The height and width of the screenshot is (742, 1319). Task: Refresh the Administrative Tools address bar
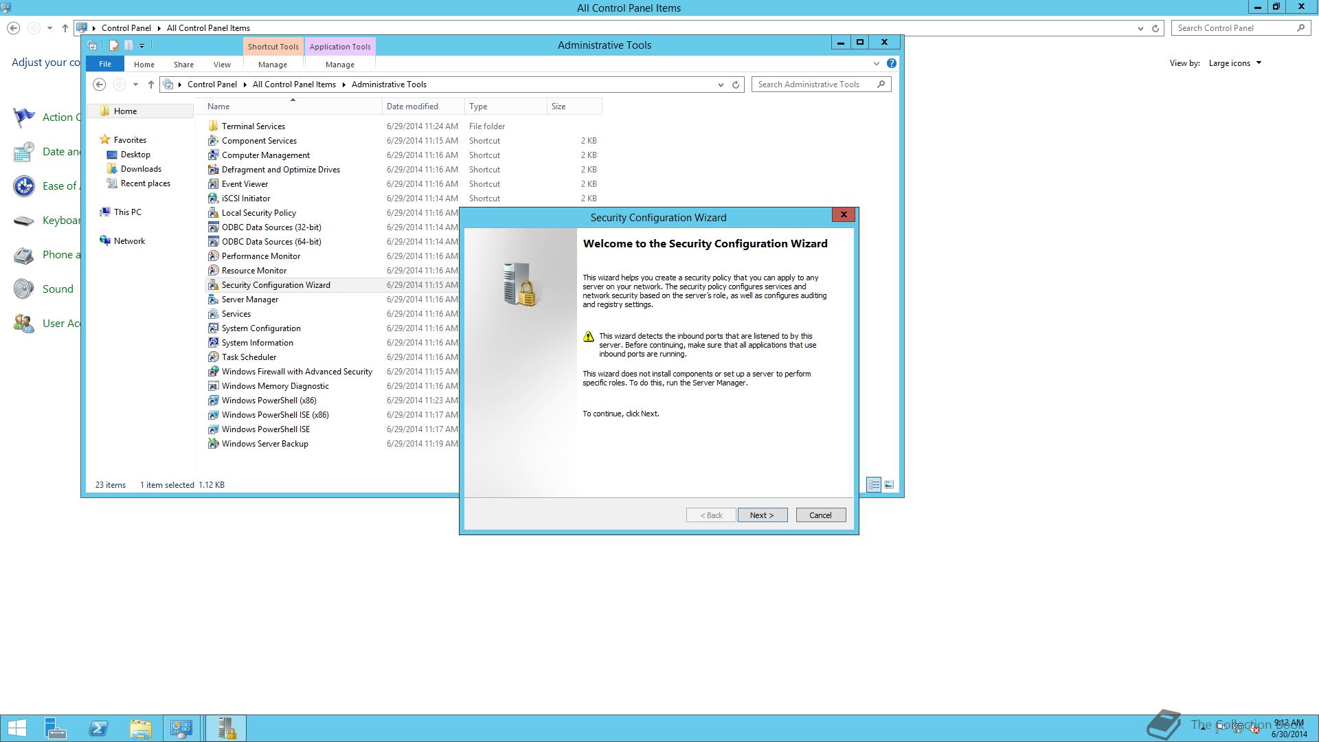[x=736, y=85]
